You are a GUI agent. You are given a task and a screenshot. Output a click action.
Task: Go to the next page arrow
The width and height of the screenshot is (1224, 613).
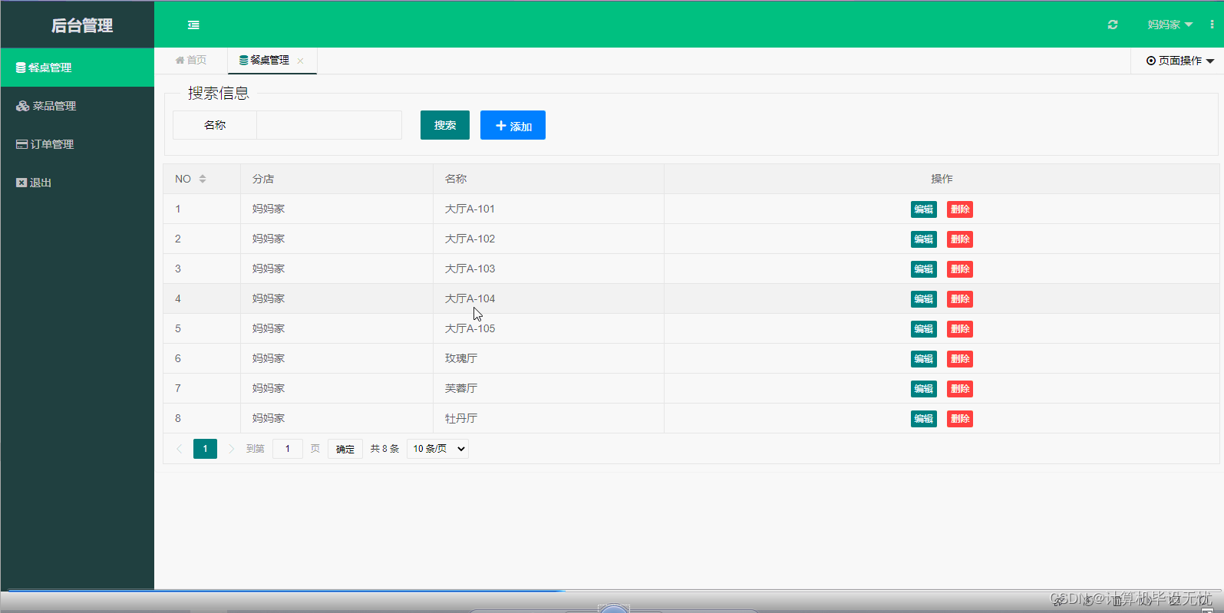tap(231, 449)
